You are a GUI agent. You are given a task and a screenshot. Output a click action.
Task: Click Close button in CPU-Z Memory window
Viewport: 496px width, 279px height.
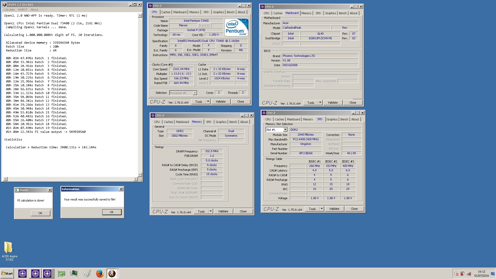(x=243, y=211)
